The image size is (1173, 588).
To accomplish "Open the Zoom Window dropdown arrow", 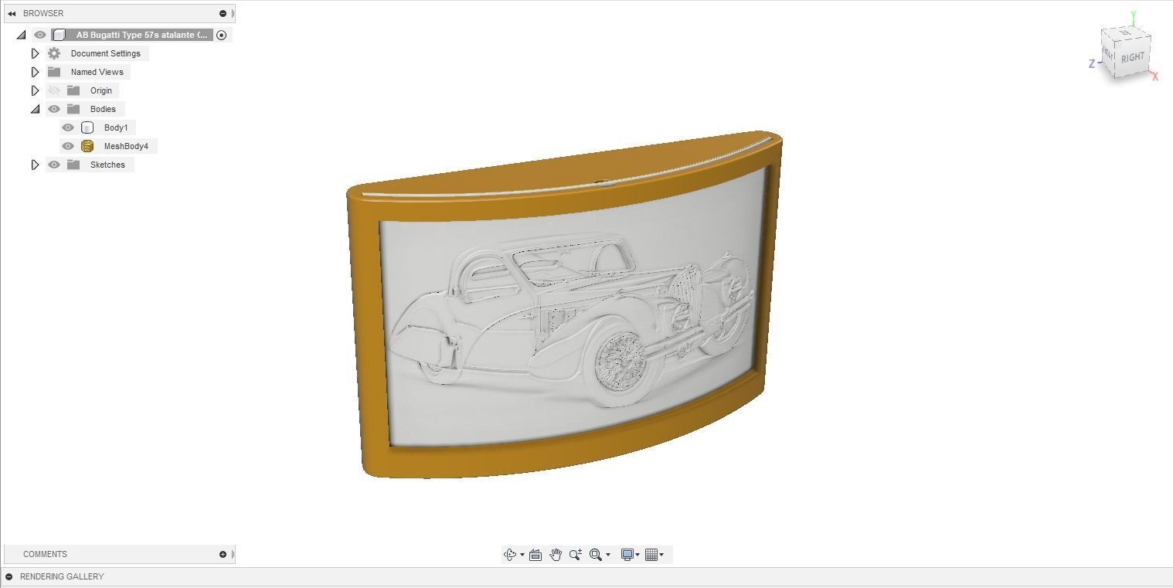I will [608, 555].
